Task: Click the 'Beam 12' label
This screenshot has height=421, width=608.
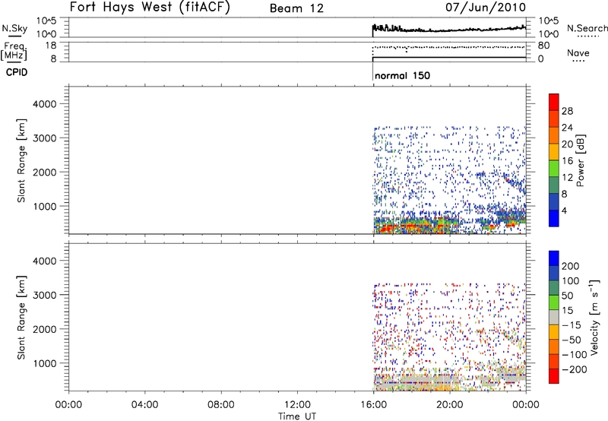Action: (296, 8)
